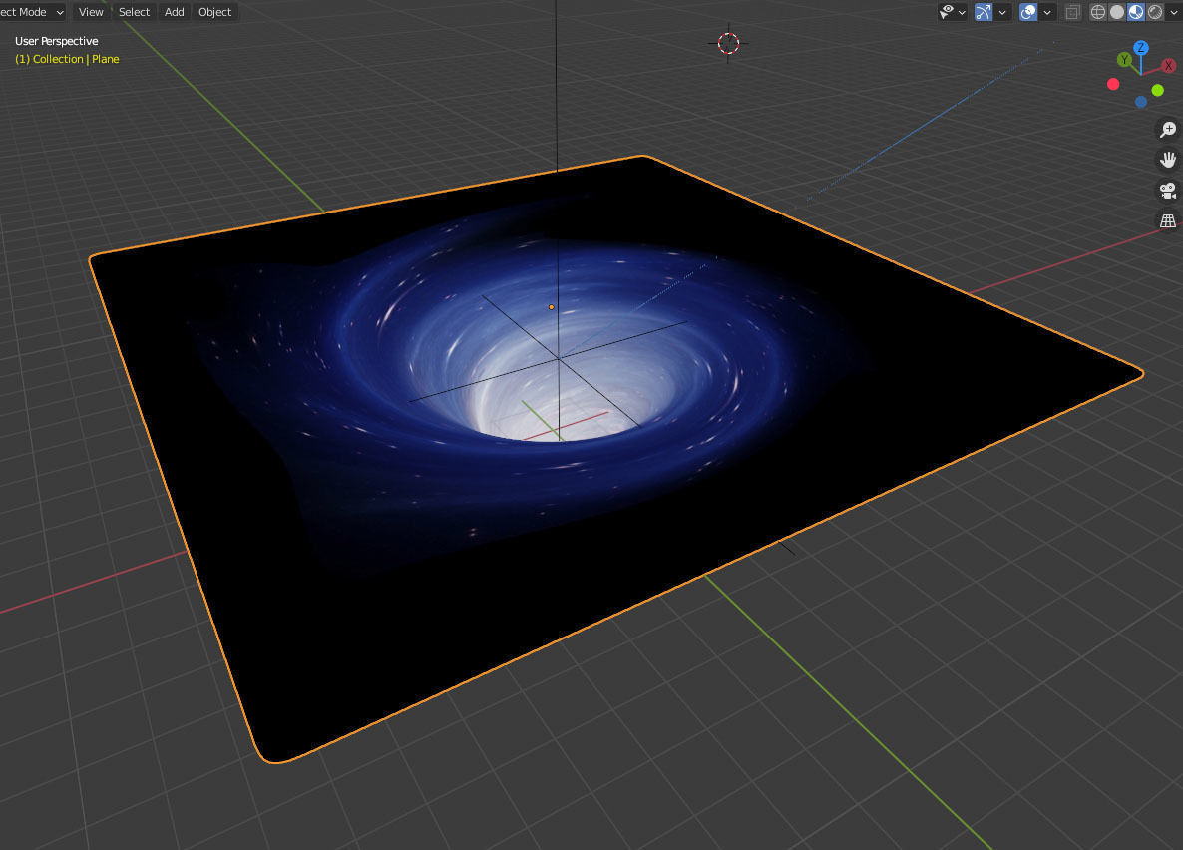Click the negative Y green dot on gizmo
Viewport: 1183px width, 850px height.
tap(1157, 91)
